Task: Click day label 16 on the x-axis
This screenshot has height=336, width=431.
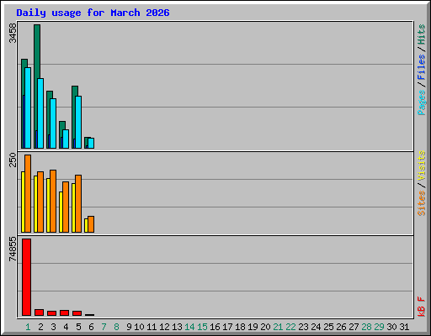Action: coord(215,327)
